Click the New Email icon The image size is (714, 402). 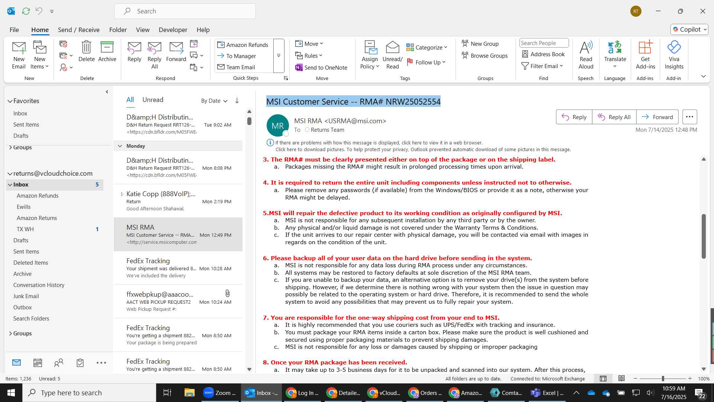(x=19, y=55)
